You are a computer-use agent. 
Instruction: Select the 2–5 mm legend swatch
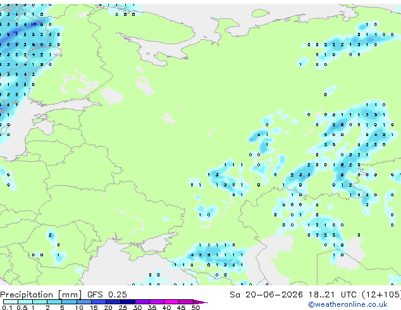(x=54, y=302)
